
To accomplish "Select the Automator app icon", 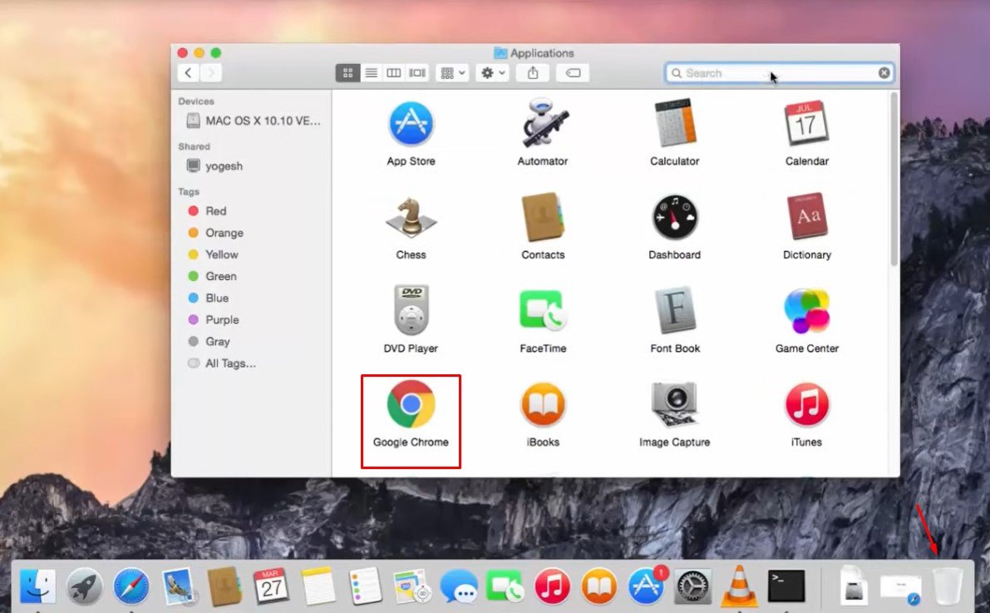I will pos(543,124).
